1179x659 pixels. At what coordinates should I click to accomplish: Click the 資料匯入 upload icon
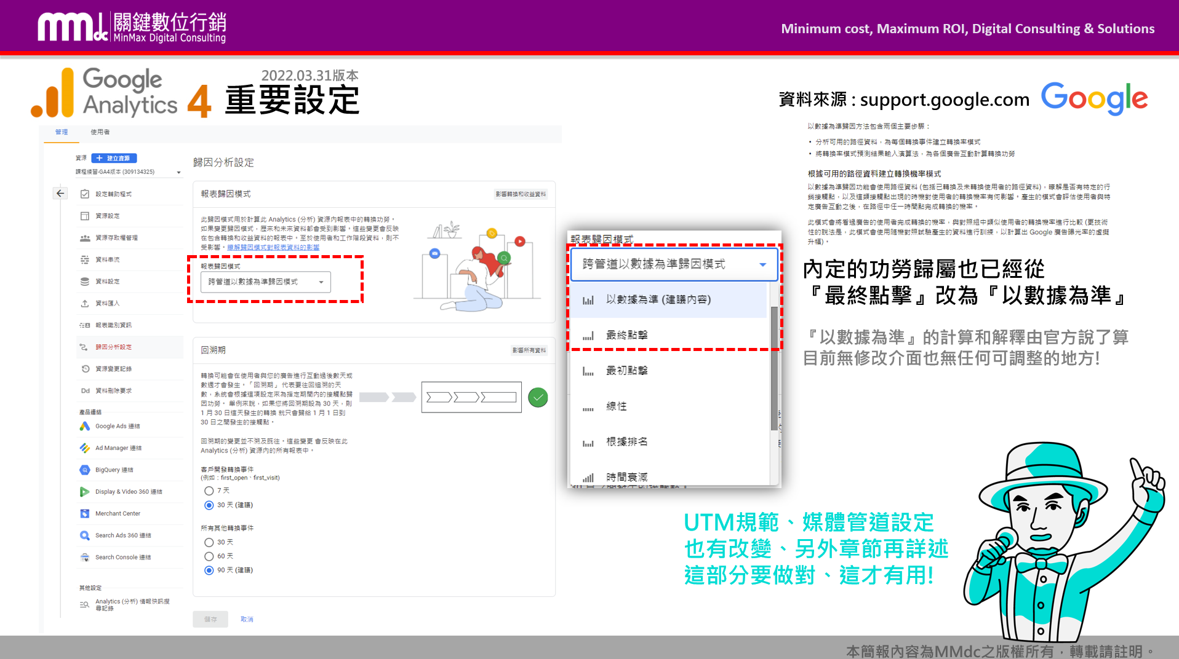point(85,303)
